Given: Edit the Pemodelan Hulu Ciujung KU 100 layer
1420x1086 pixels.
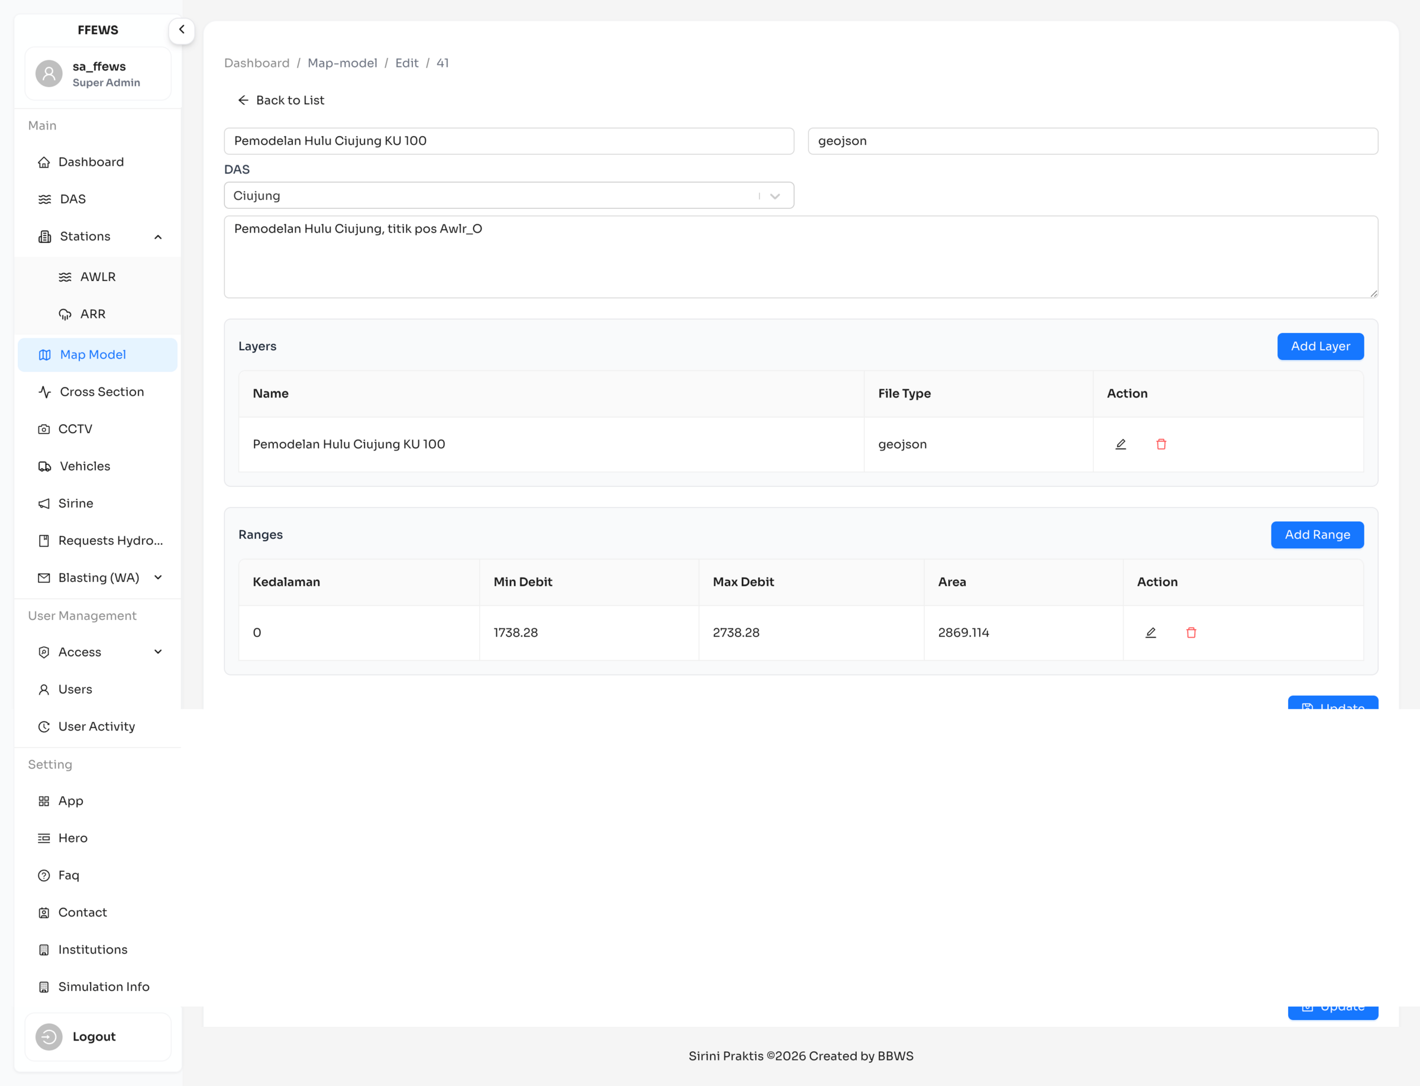Looking at the screenshot, I should point(1121,445).
